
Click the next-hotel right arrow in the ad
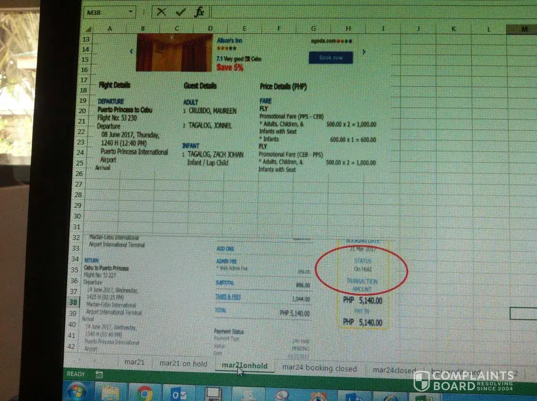pos(364,52)
